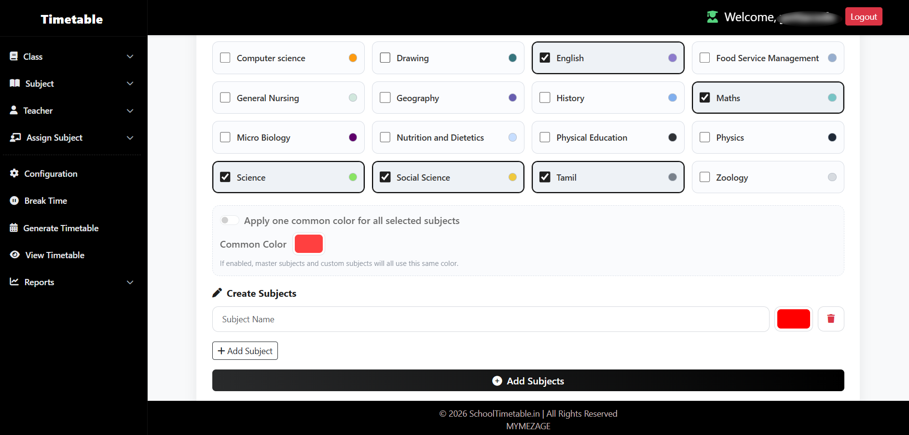Open the Common Color swatch picker

tap(309, 244)
